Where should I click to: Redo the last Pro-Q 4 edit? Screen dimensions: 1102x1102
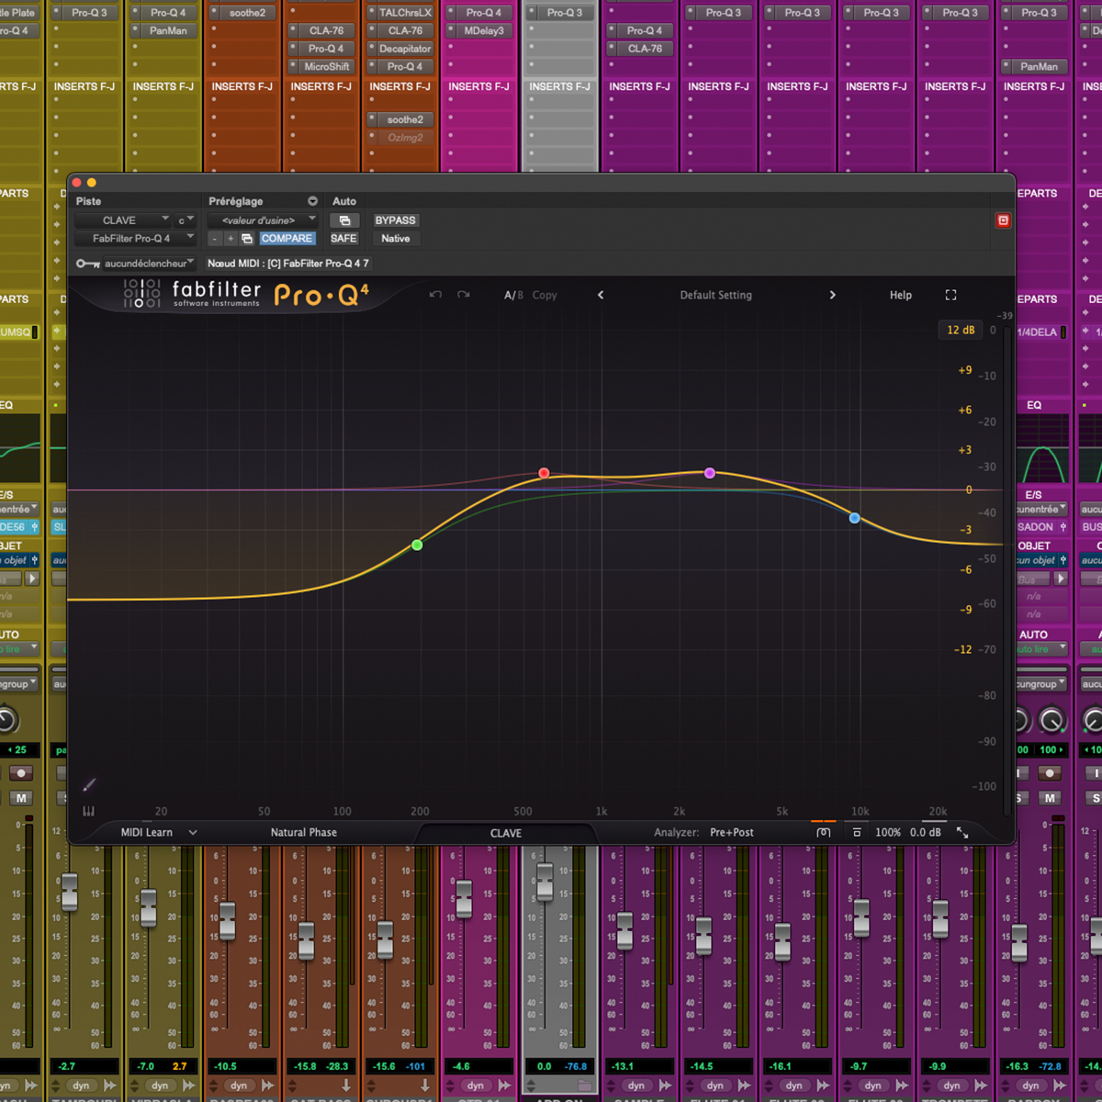tap(464, 295)
